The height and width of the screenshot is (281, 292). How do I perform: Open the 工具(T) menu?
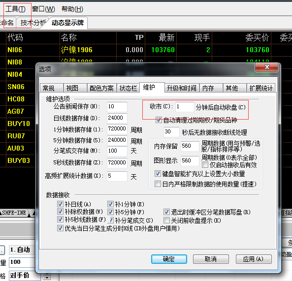pyautogui.click(x=15, y=9)
